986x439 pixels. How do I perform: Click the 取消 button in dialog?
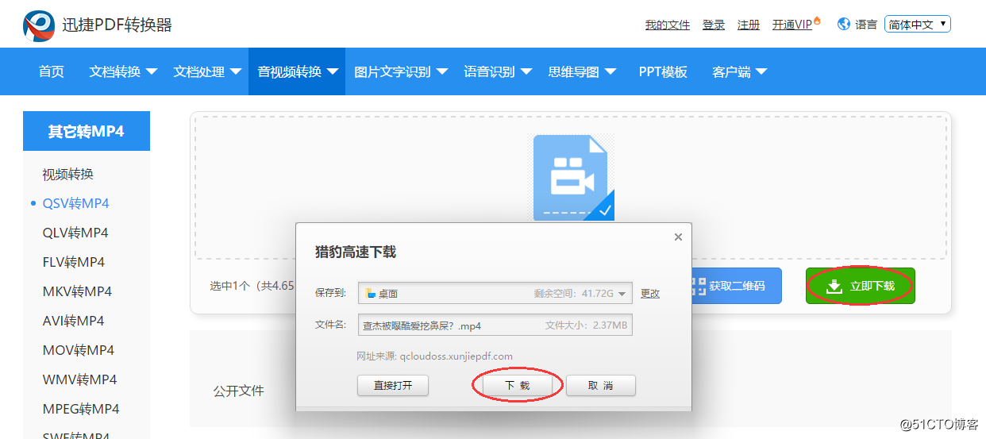coord(601,386)
